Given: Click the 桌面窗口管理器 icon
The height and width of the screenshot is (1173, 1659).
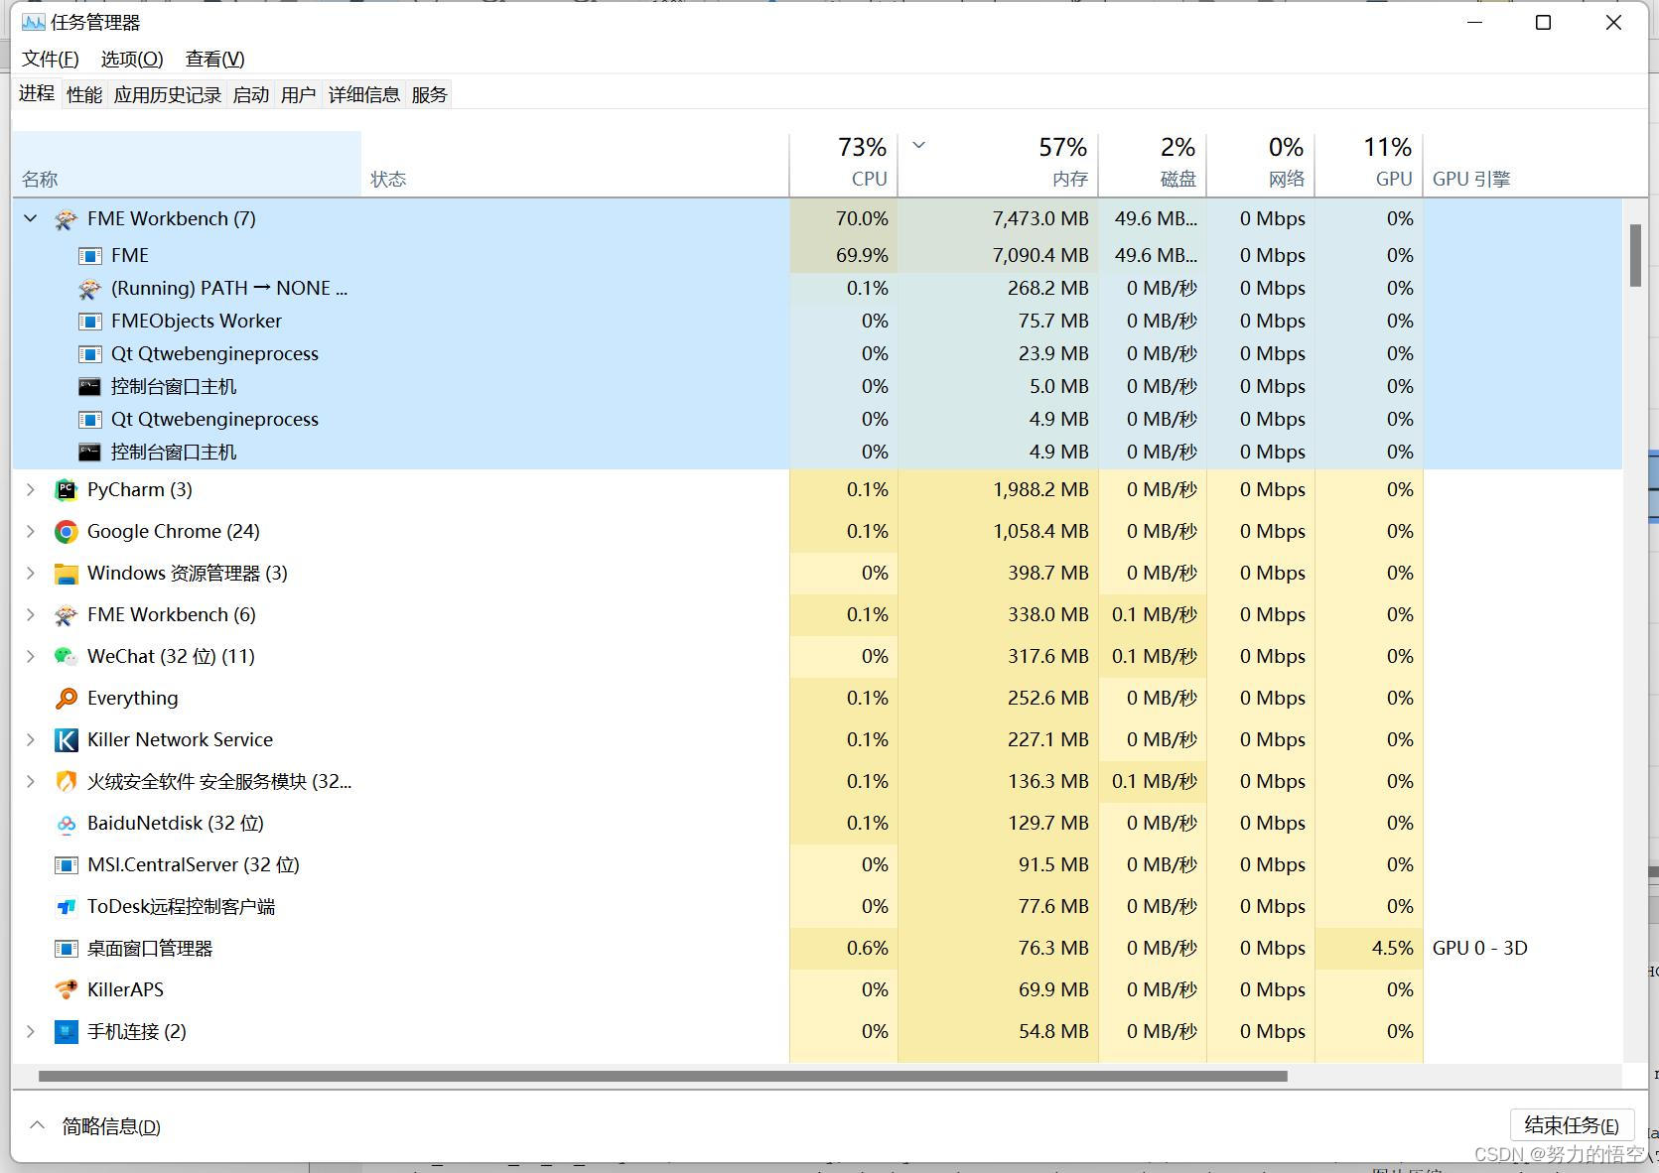Looking at the screenshot, I should (x=66, y=949).
